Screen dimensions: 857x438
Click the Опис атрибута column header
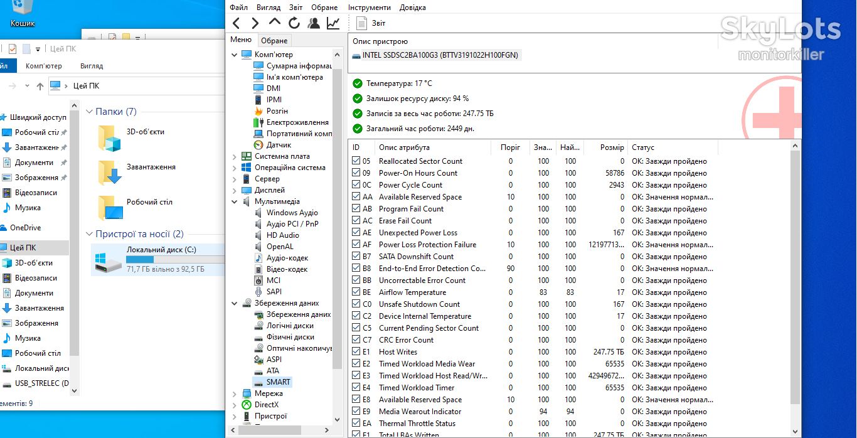click(404, 147)
